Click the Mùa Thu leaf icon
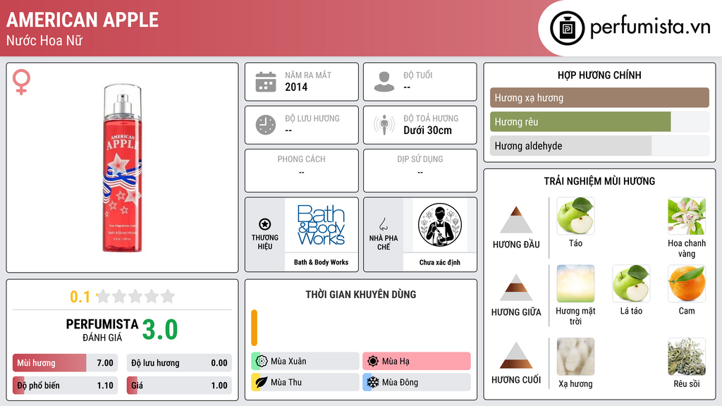The height and width of the screenshot is (406, 722). pos(262,382)
